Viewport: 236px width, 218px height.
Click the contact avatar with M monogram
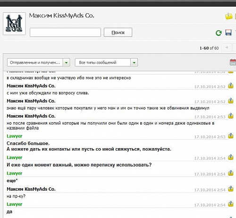(x=14, y=24)
